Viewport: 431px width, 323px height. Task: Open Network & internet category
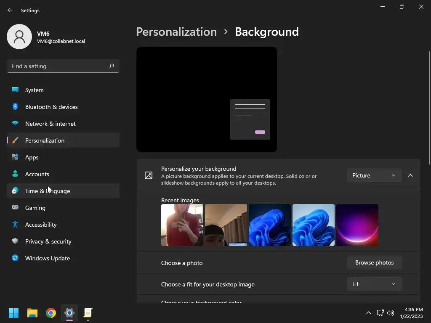(63, 124)
